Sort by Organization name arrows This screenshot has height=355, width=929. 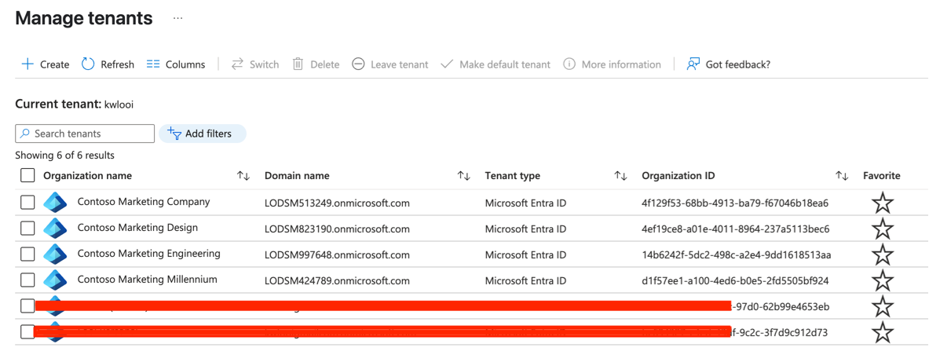(x=243, y=175)
